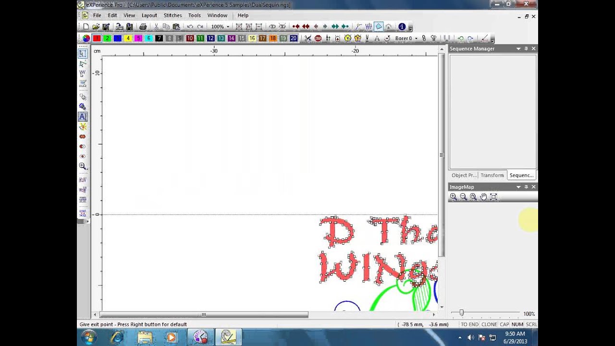Viewport: 615px width, 346px height.
Task: Open the Borer 0 dropdown
Action: [x=416, y=38]
